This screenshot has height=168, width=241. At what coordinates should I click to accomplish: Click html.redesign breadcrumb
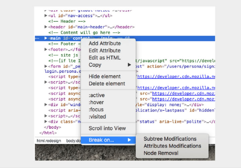(49, 141)
